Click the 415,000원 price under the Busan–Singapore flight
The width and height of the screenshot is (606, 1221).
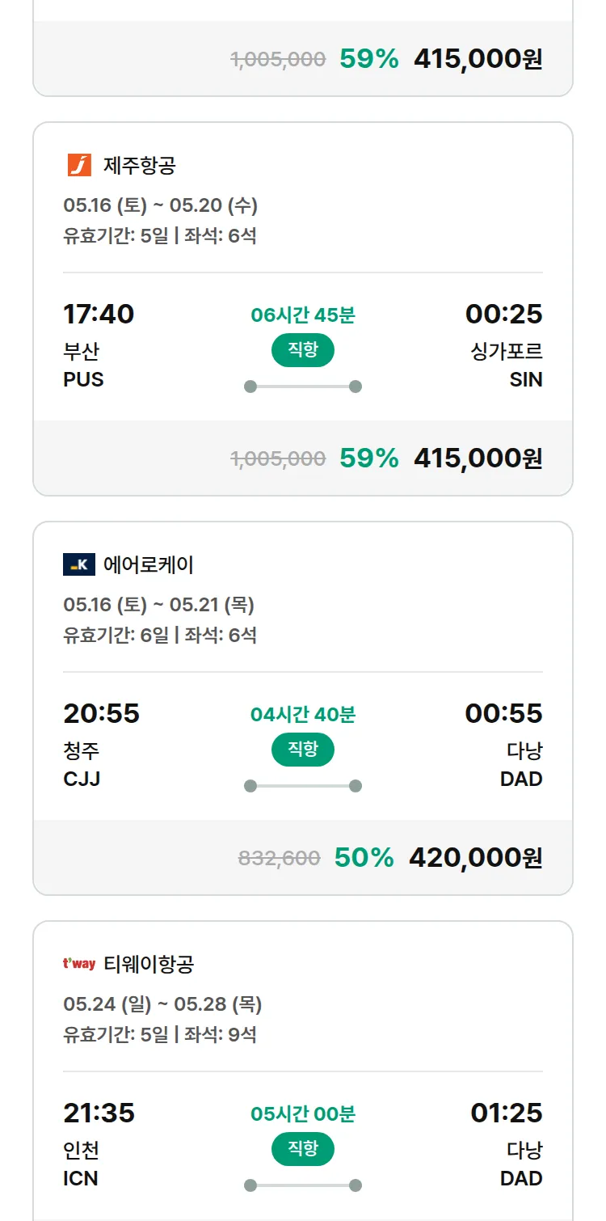(x=478, y=458)
